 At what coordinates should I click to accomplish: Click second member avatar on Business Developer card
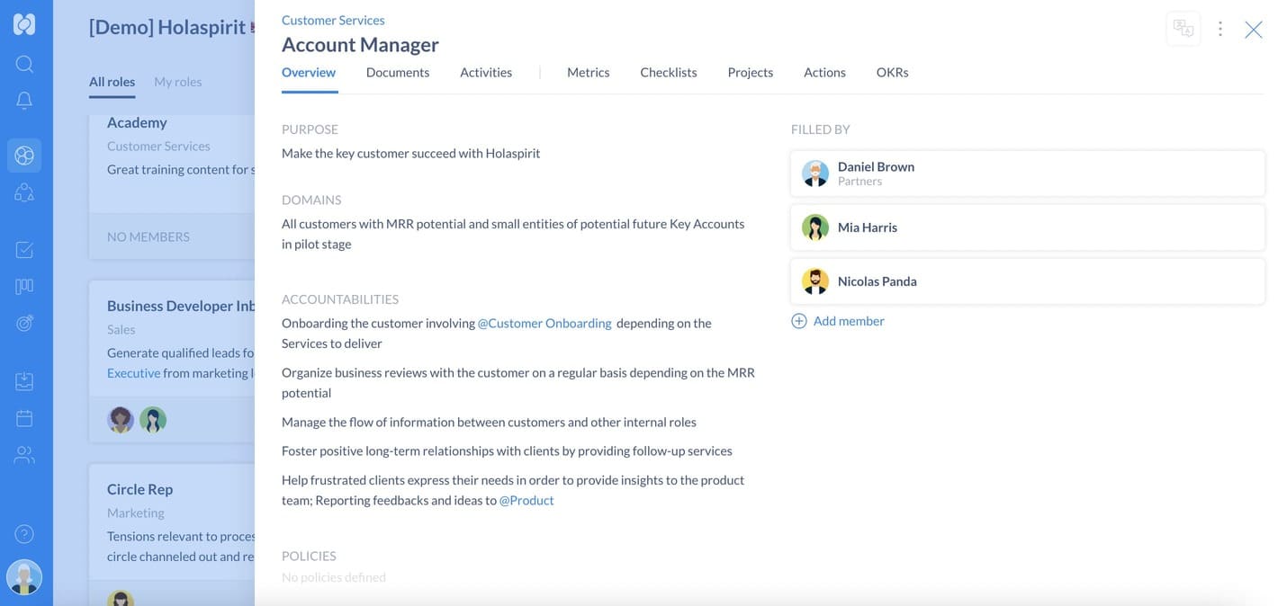[153, 420]
